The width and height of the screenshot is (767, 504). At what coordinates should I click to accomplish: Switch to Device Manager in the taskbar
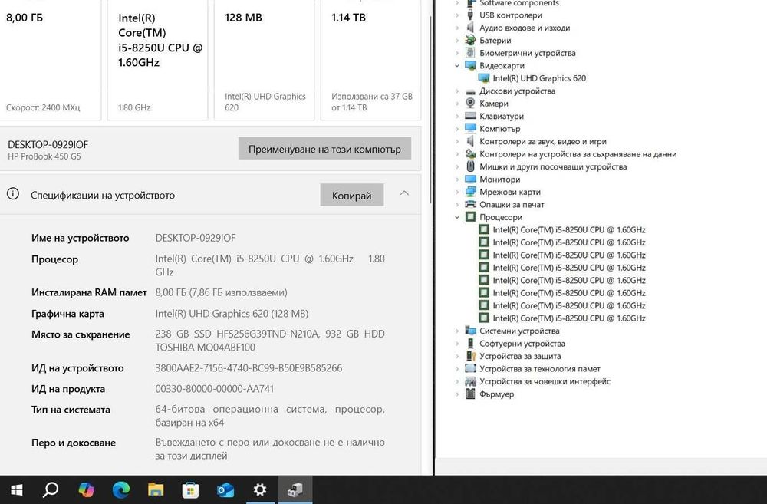pyautogui.click(x=295, y=489)
